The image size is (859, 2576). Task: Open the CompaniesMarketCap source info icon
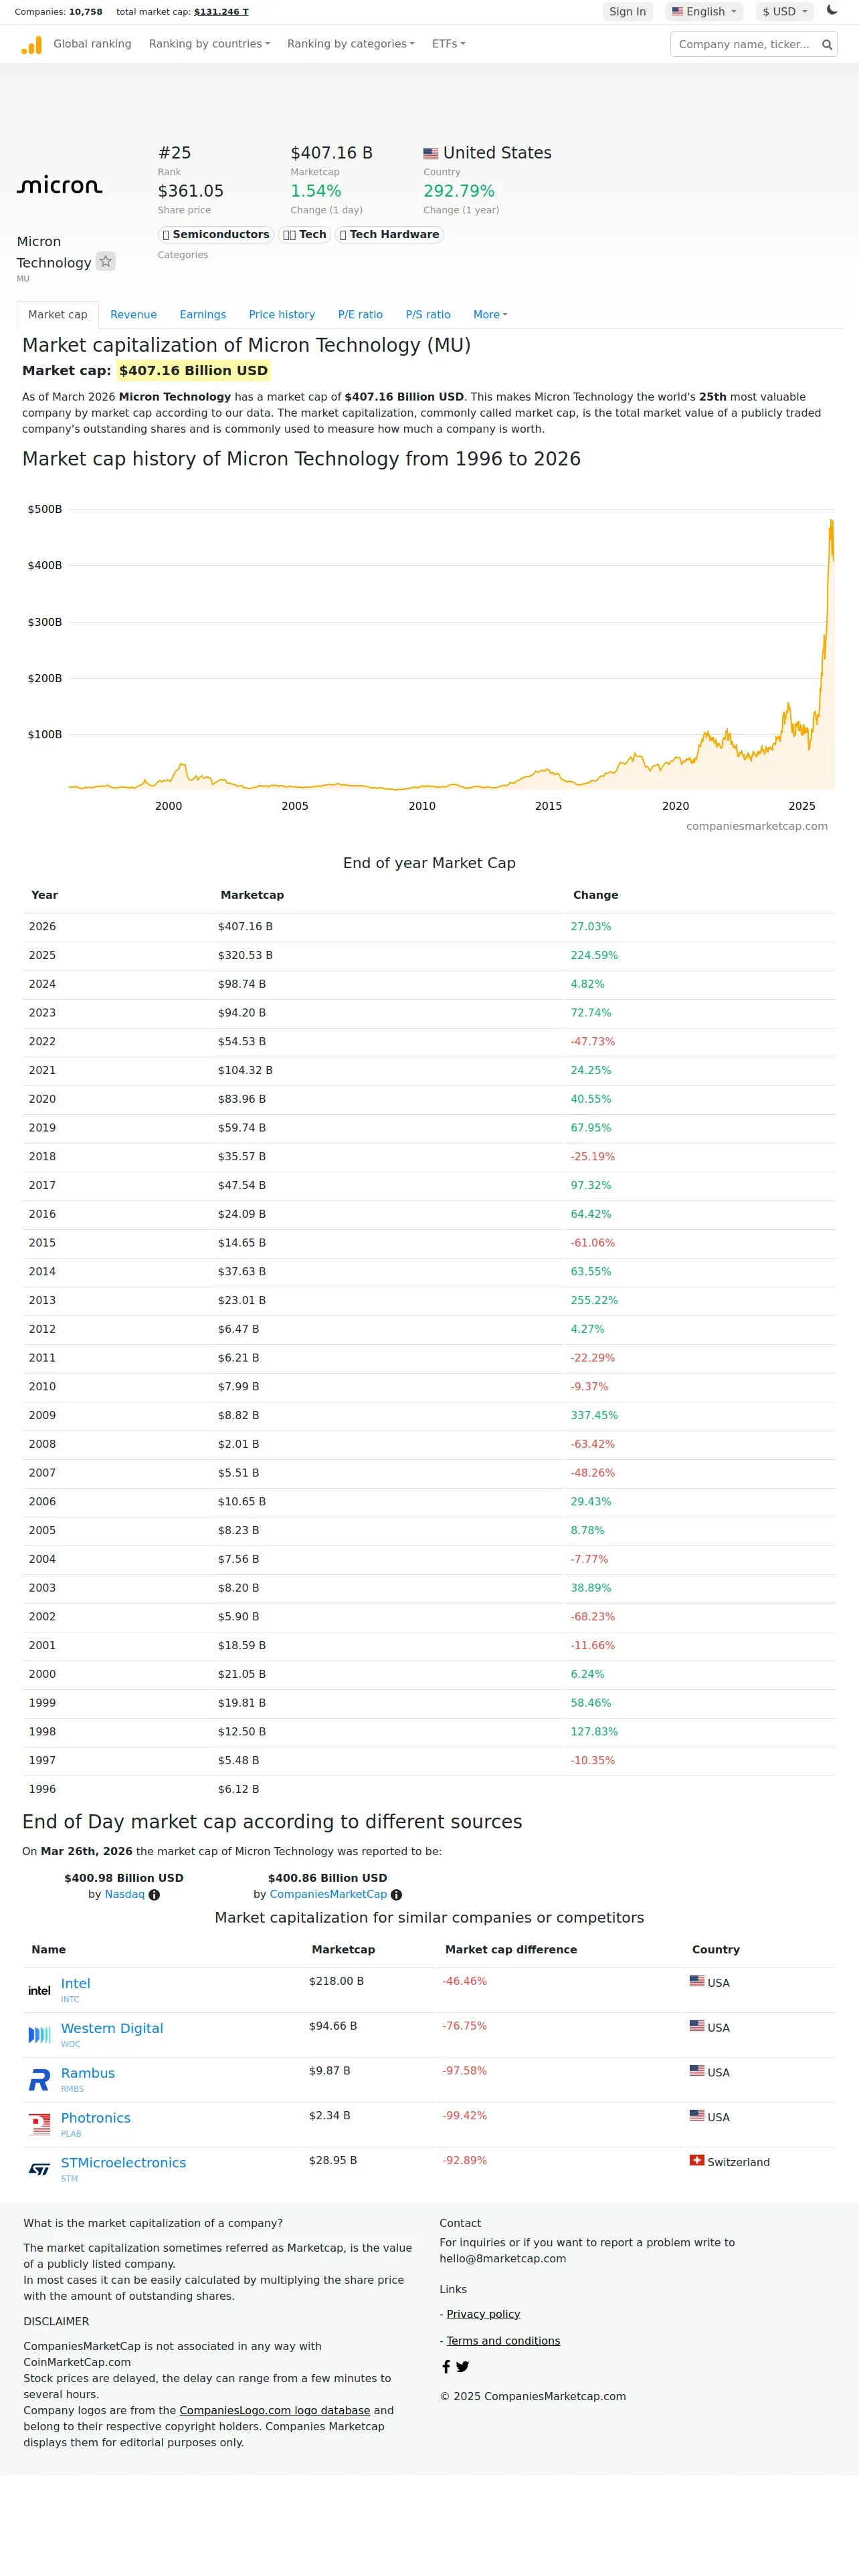396,1894
